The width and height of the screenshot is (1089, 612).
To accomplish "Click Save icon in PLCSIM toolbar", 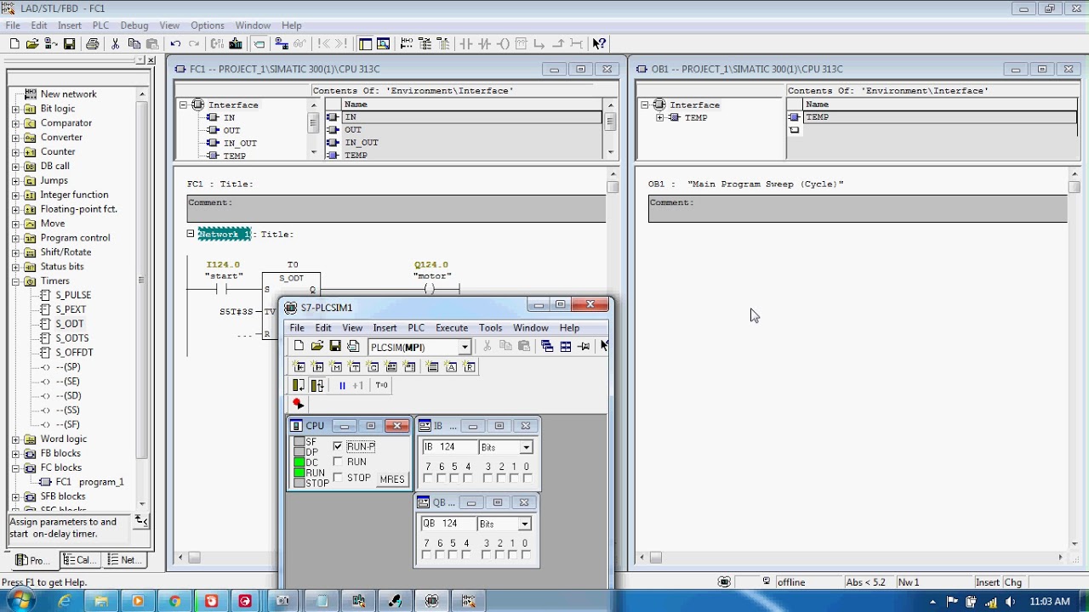I will (x=335, y=347).
